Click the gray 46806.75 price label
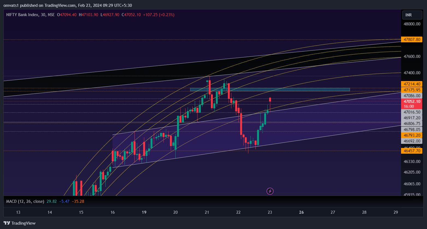Screen dimensions: 427x229 click(412, 124)
